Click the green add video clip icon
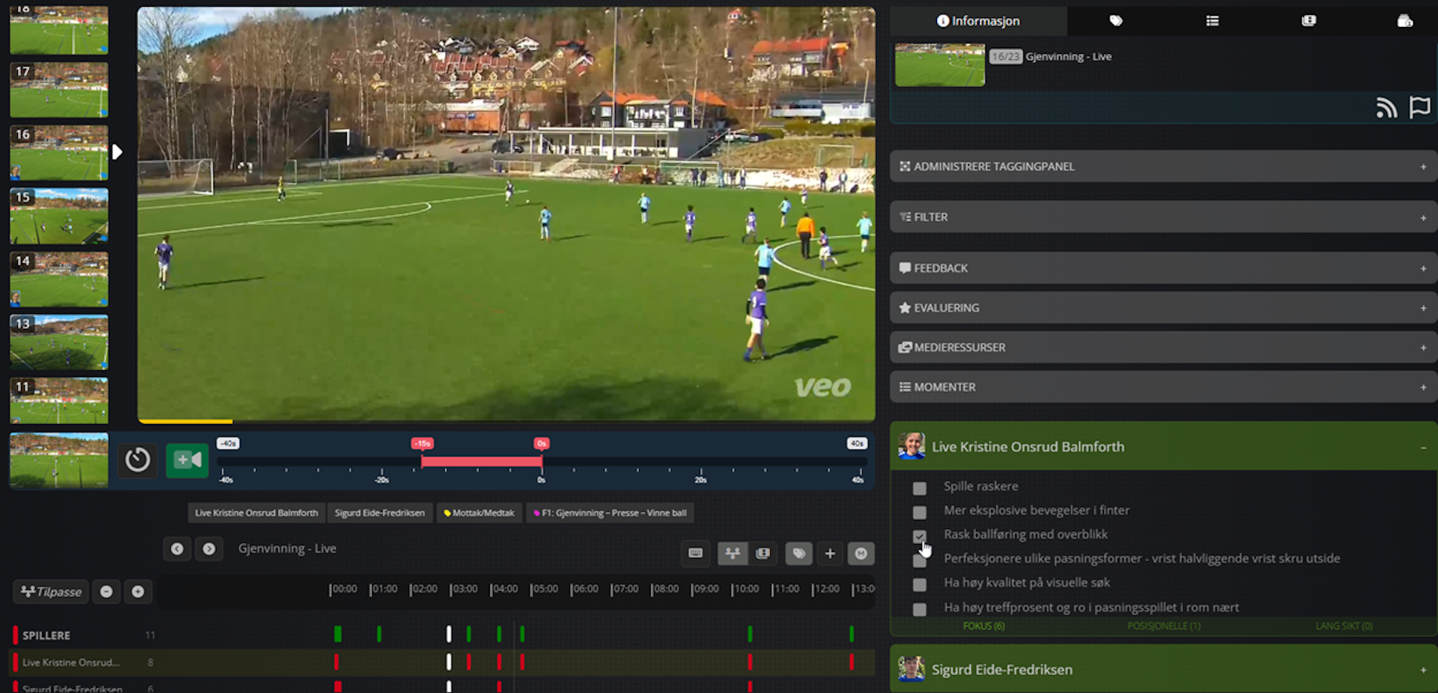The image size is (1438, 693). [186, 460]
